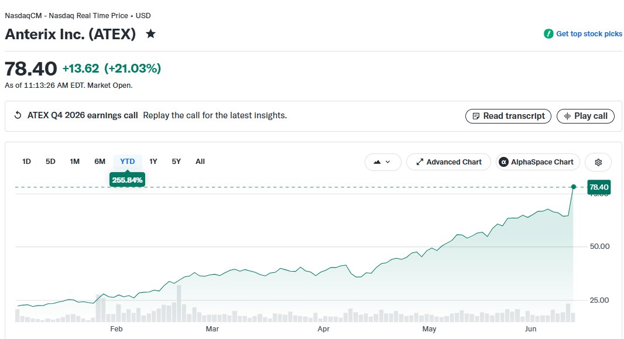
Task: Click the audio waveform icon in Play call
Action: pyautogui.click(x=567, y=116)
